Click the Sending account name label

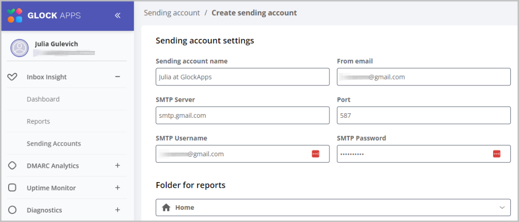click(192, 61)
